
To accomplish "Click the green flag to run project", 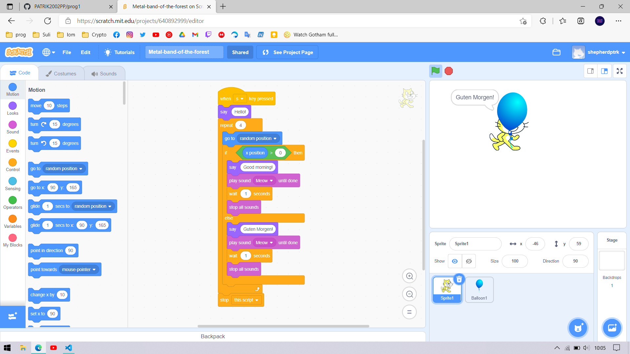I will click(435, 71).
